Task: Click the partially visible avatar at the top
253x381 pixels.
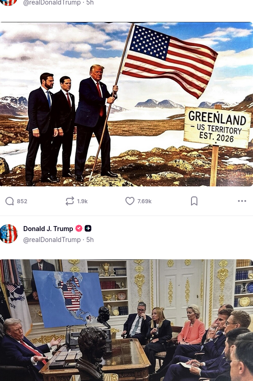Action: pos(9,2)
